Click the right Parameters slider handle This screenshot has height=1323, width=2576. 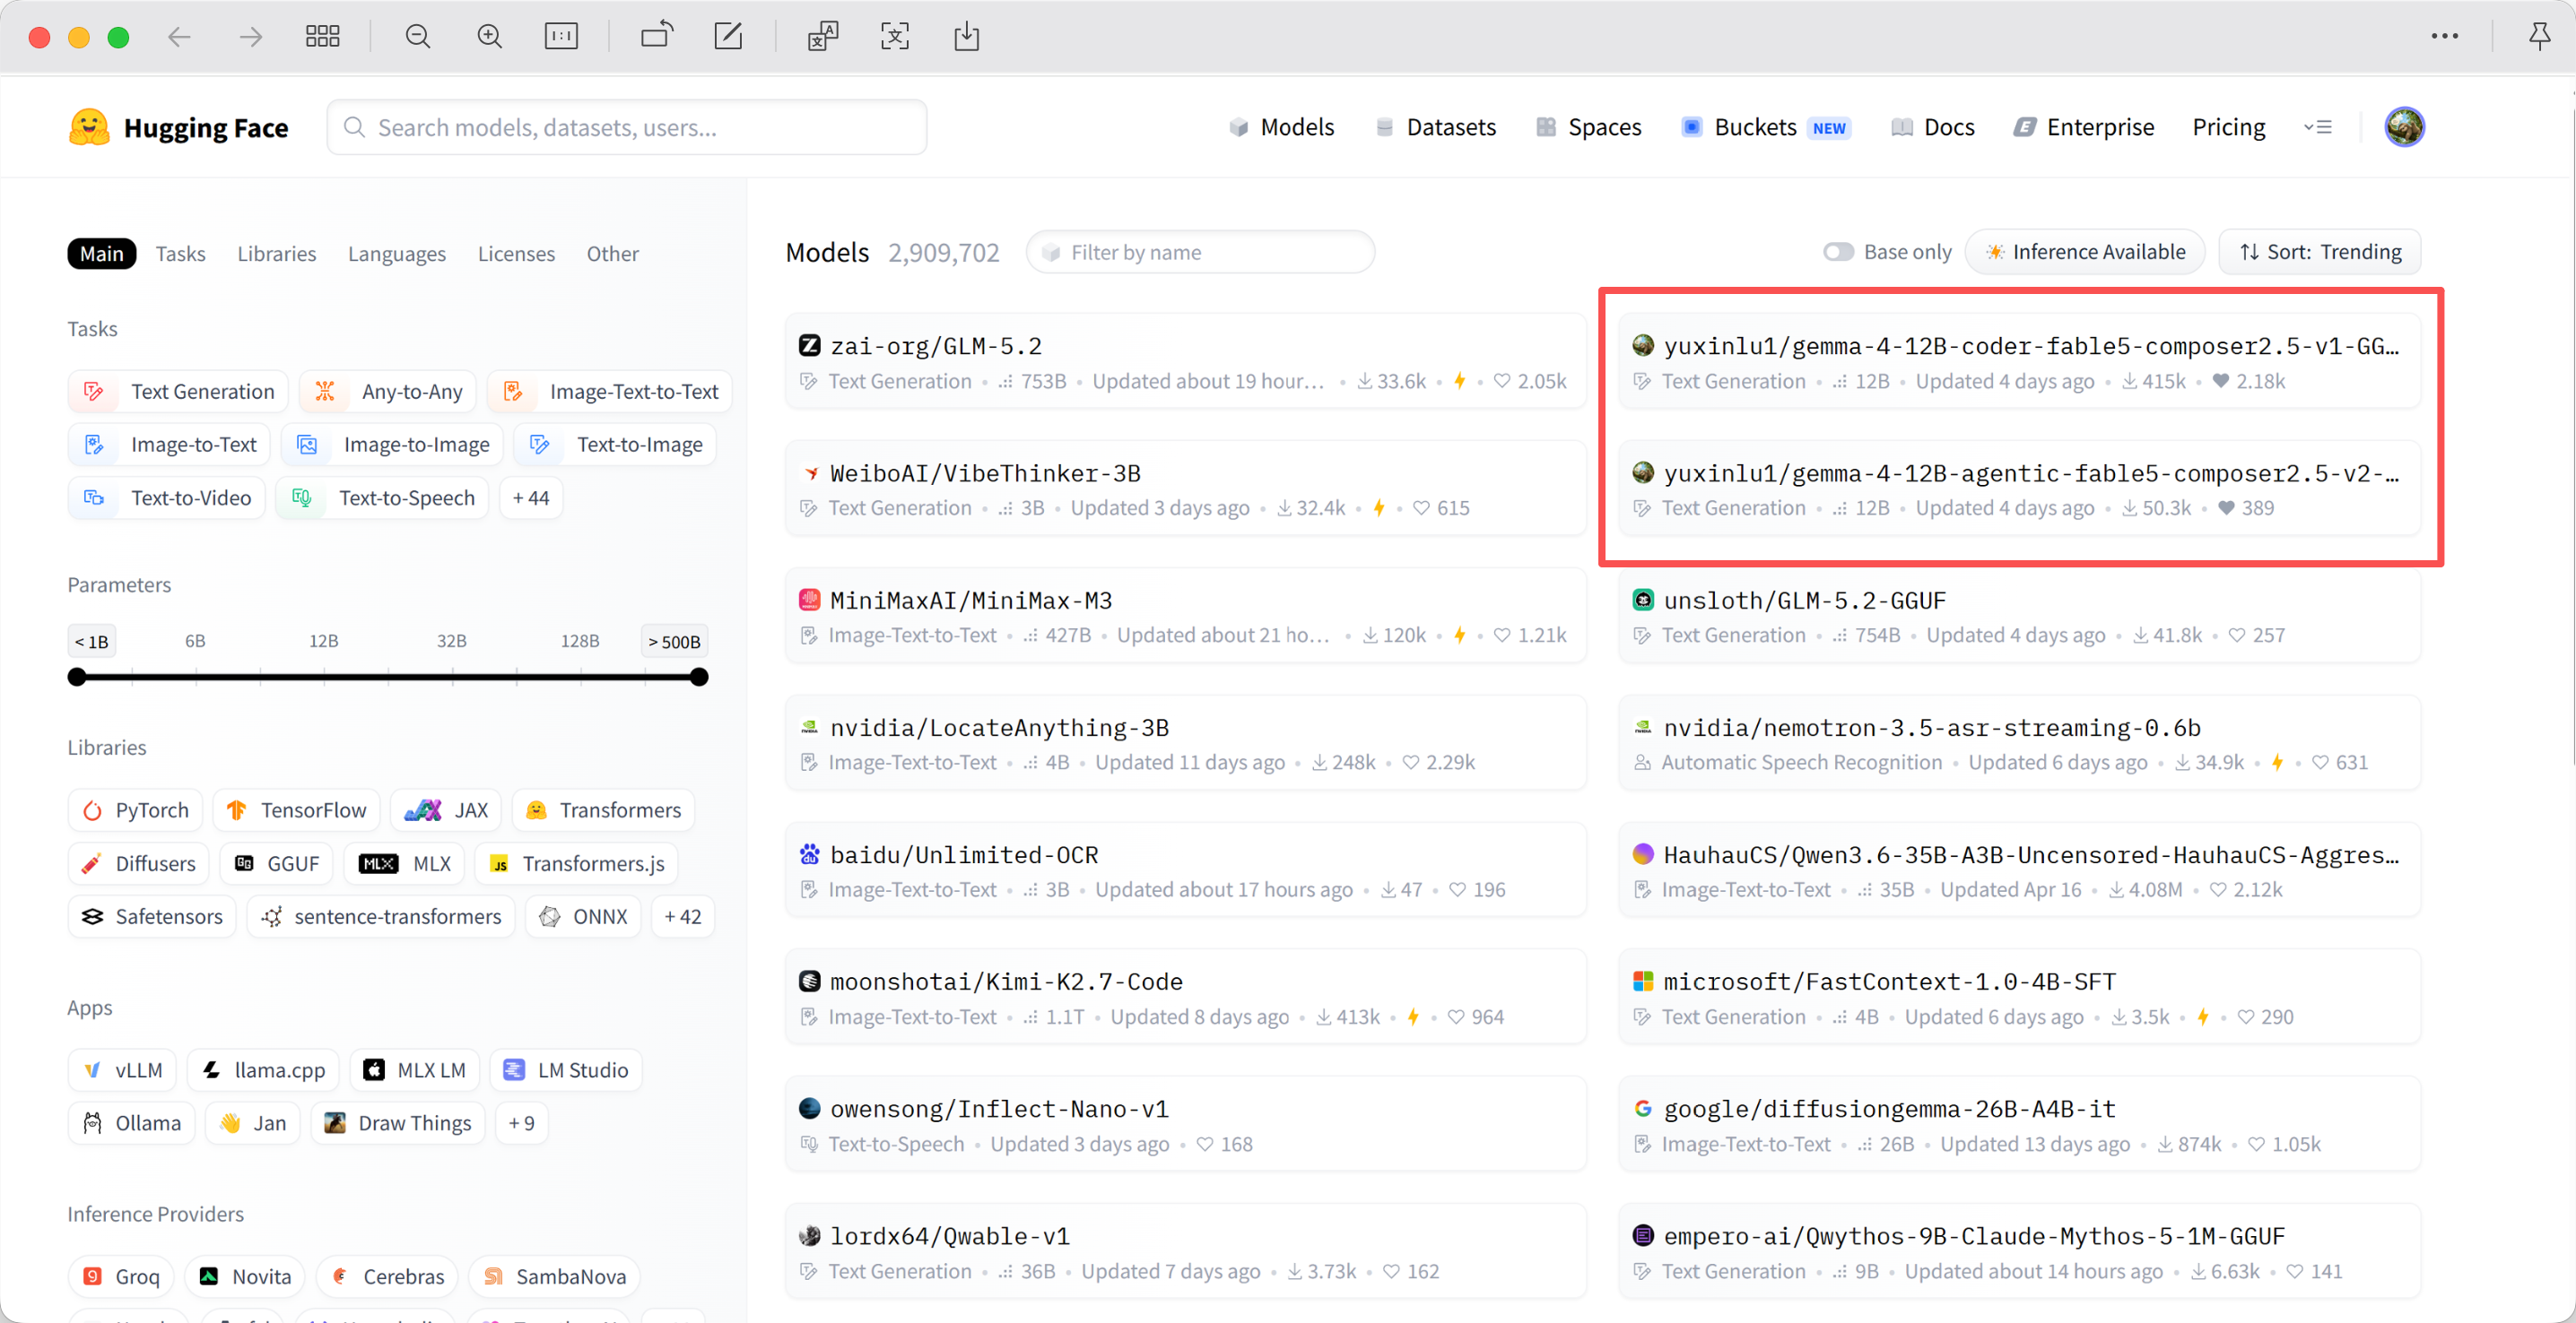[699, 677]
